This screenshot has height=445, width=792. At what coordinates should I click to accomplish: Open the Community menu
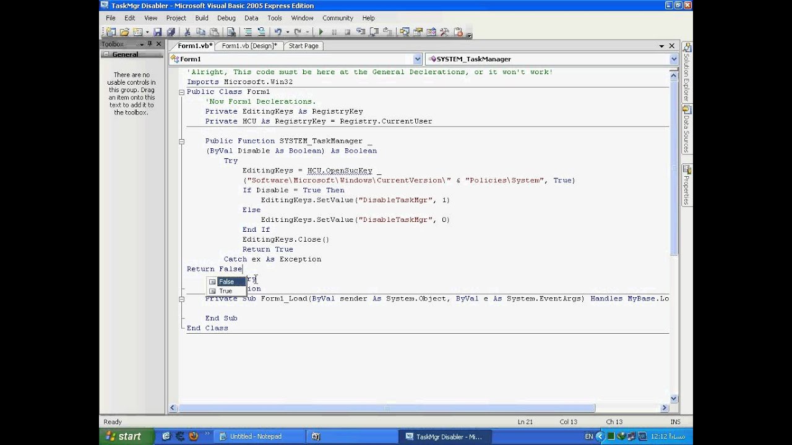(338, 18)
